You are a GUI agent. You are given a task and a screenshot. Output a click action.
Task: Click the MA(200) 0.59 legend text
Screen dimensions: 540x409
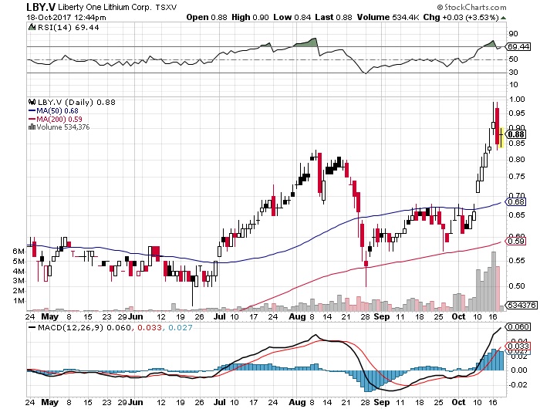[x=59, y=119]
